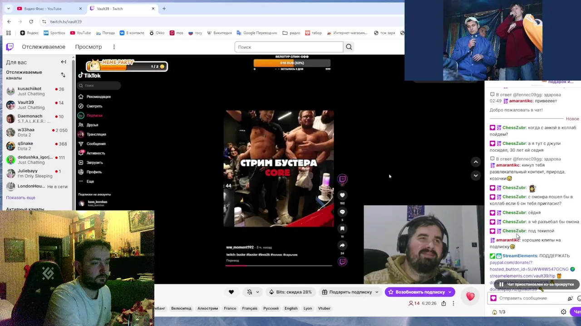Click the red heart reaction bubble
Viewport: 581px width, 326px height.
tap(470, 297)
